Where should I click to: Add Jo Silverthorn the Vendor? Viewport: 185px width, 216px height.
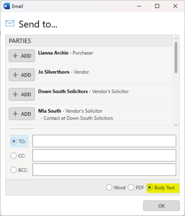pyautogui.click(x=22, y=75)
